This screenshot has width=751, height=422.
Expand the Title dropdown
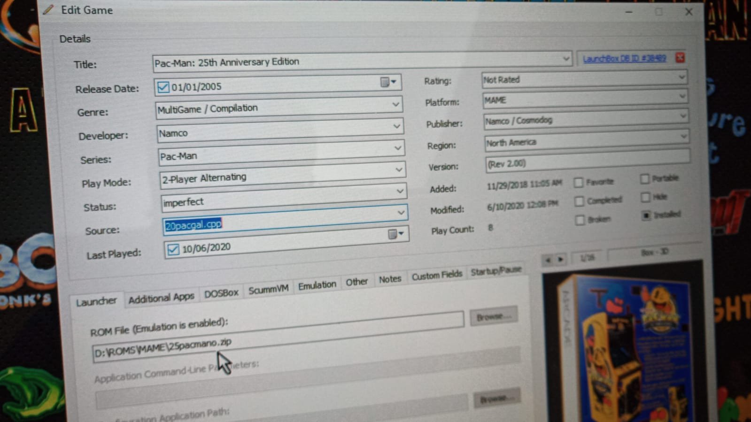566,59
